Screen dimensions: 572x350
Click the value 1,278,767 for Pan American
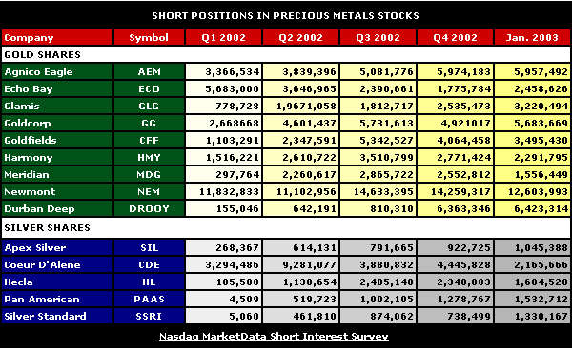pyautogui.click(x=464, y=300)
